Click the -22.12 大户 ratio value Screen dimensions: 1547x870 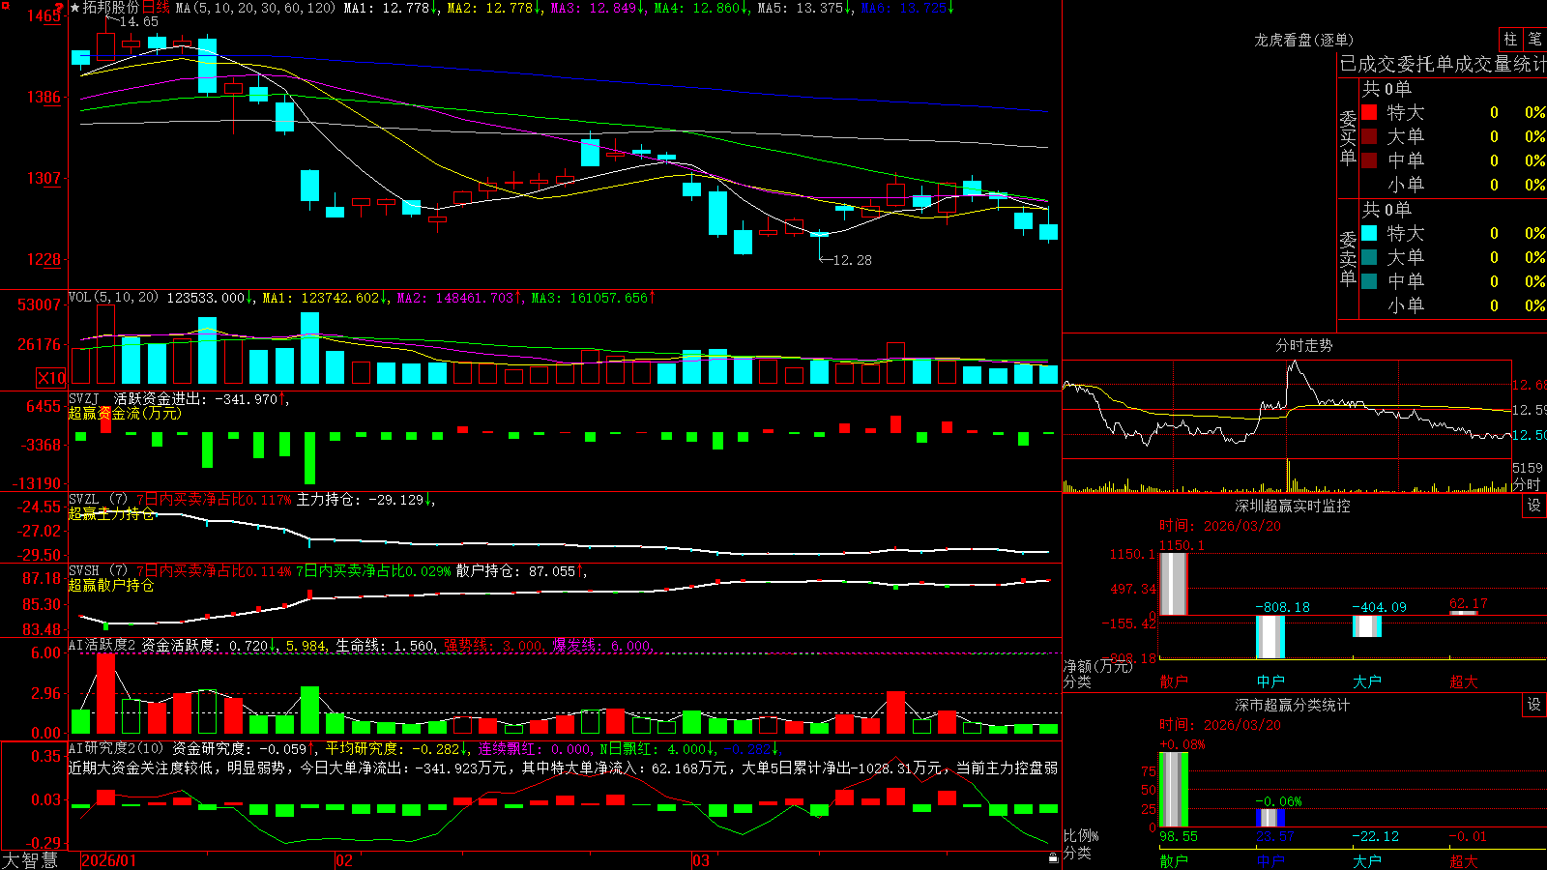(1375, 837)
